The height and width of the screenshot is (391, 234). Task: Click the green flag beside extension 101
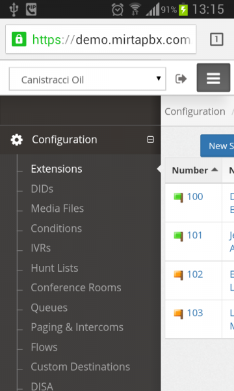point(178,236)
